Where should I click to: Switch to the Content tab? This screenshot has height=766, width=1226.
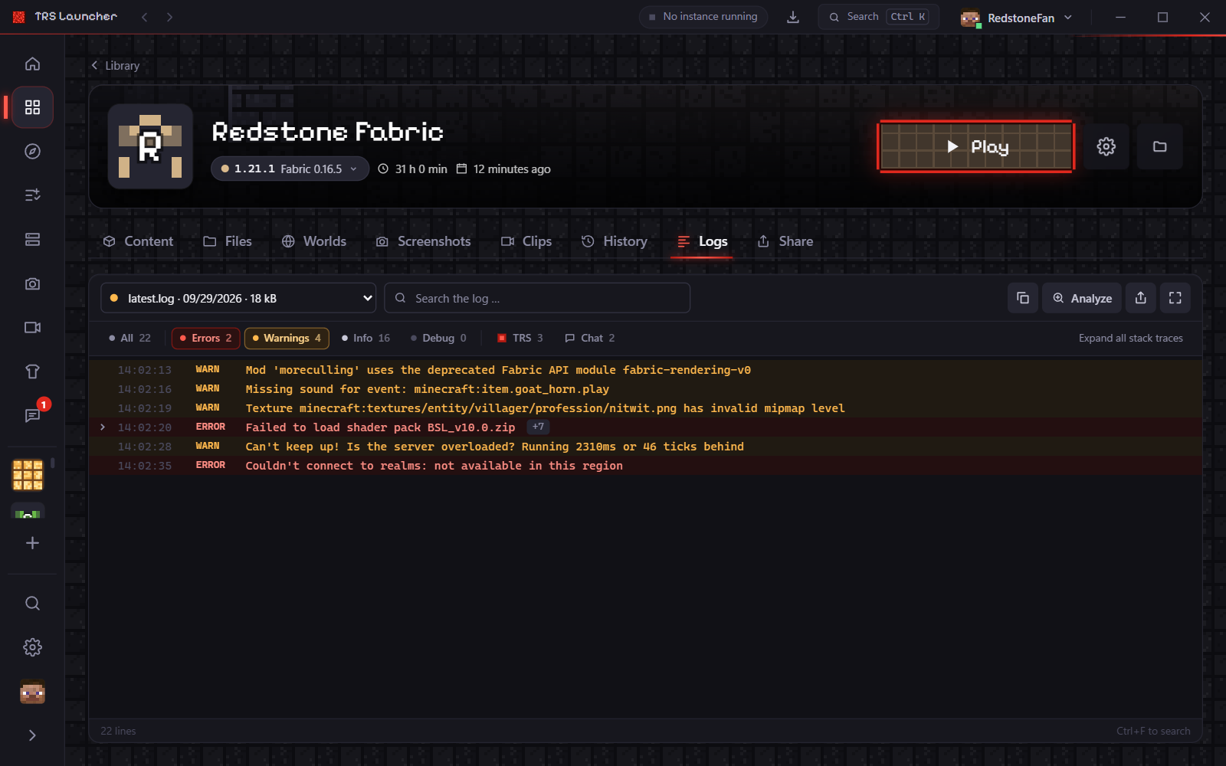(x=138, y=241)
